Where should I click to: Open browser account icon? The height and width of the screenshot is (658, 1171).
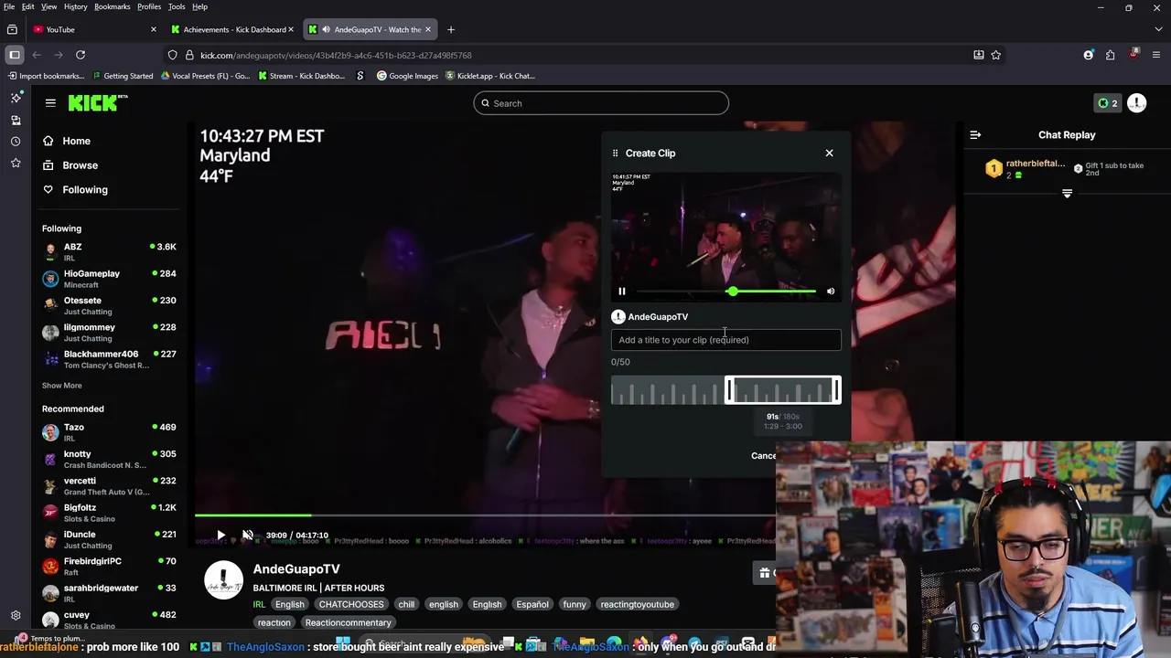1088,55
